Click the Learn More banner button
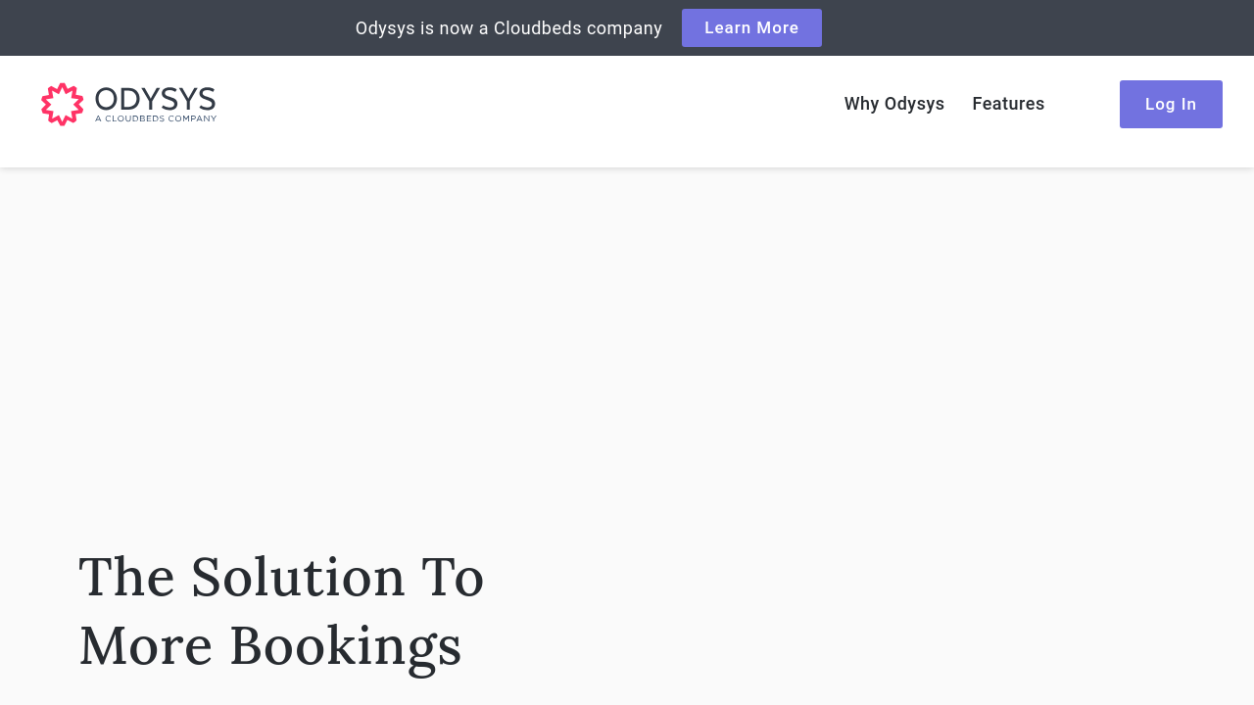 point(751,27)
